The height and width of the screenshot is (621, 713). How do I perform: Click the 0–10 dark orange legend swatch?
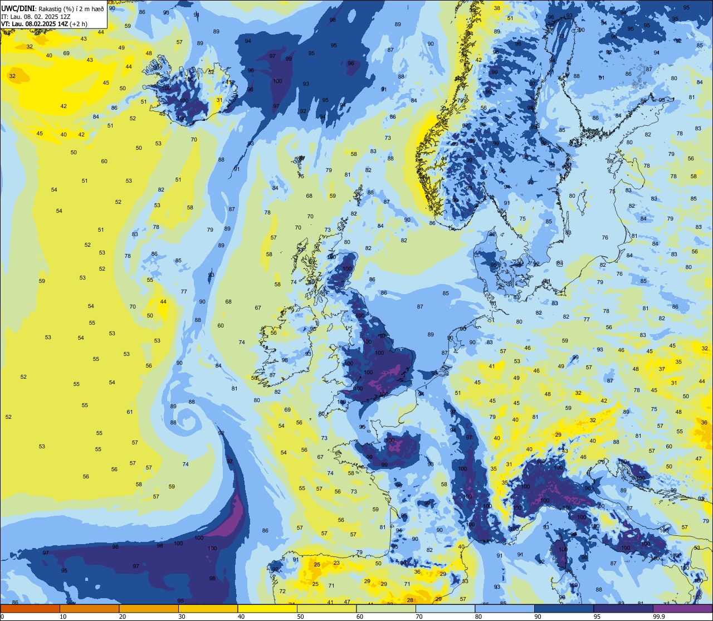point(30,608)
